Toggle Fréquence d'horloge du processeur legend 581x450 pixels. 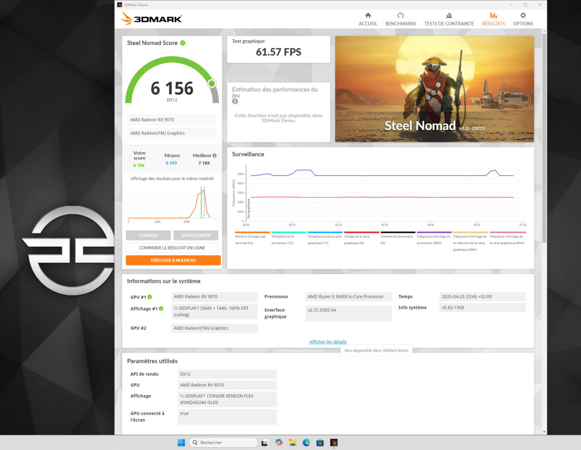tap(434, 239)
